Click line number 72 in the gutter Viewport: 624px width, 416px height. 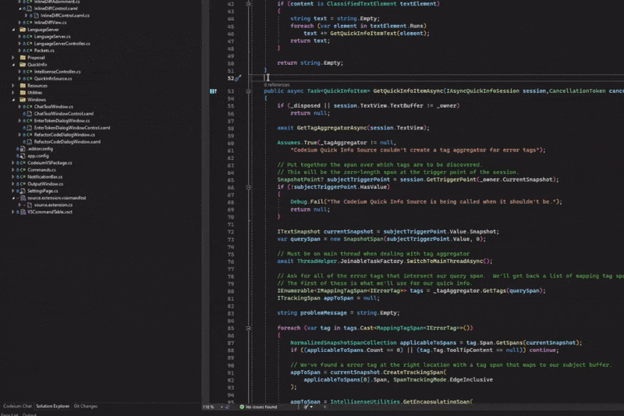click(231, 232)
